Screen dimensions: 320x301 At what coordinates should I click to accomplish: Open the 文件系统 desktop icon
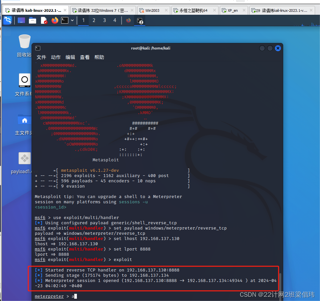(24, 85)
